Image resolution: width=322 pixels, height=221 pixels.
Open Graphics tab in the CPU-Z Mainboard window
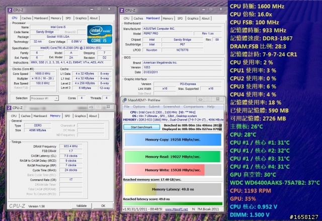click(193, 19)
